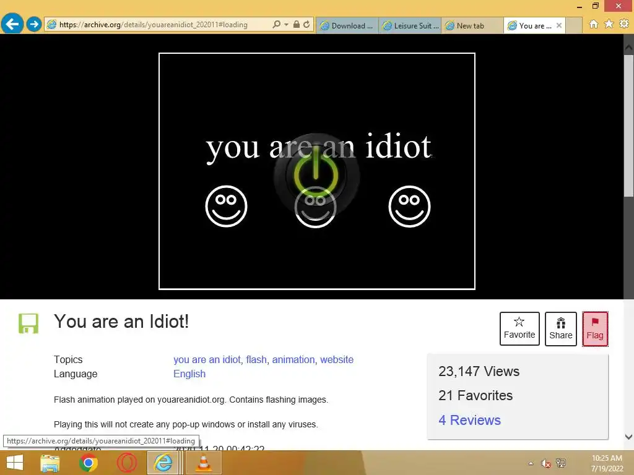Open the network tray icon
This screenshot has width=634, height=475.
561,463
